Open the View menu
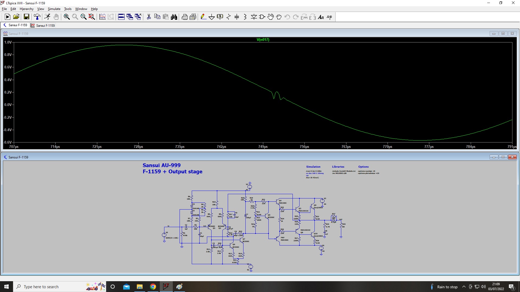Viewport: 520px width, 292px height. click(x=41, y=9)
